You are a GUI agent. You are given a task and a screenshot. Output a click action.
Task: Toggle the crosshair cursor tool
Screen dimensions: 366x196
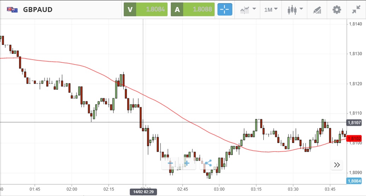[x=225, y=10]
